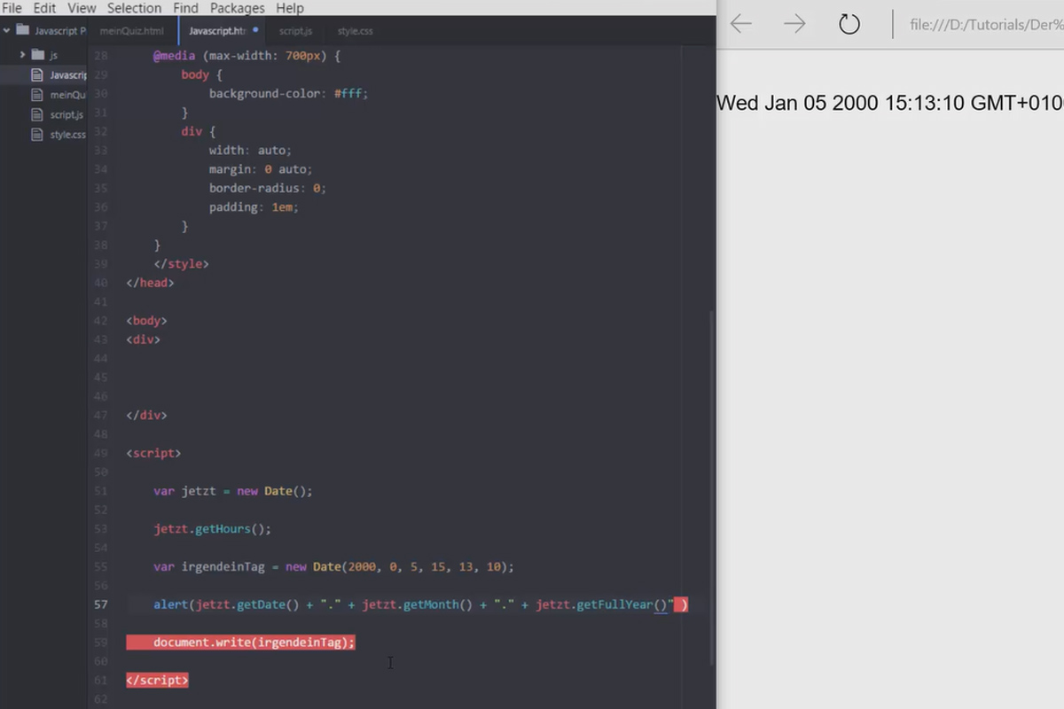
Task: Open the Edit menu
Action: pyautogui.click(x=44, y=8)
